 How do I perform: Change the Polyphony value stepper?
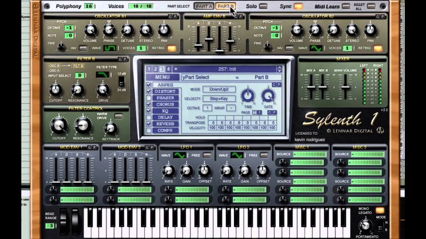pyautogui.click(x=95, y=6)
